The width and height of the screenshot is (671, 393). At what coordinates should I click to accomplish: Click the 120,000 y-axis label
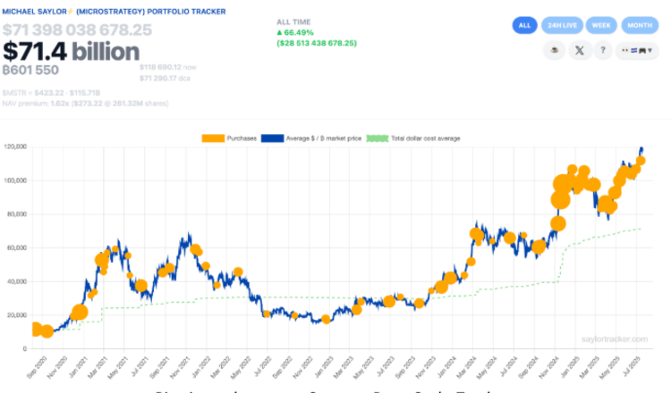click(x=15, y=146)
